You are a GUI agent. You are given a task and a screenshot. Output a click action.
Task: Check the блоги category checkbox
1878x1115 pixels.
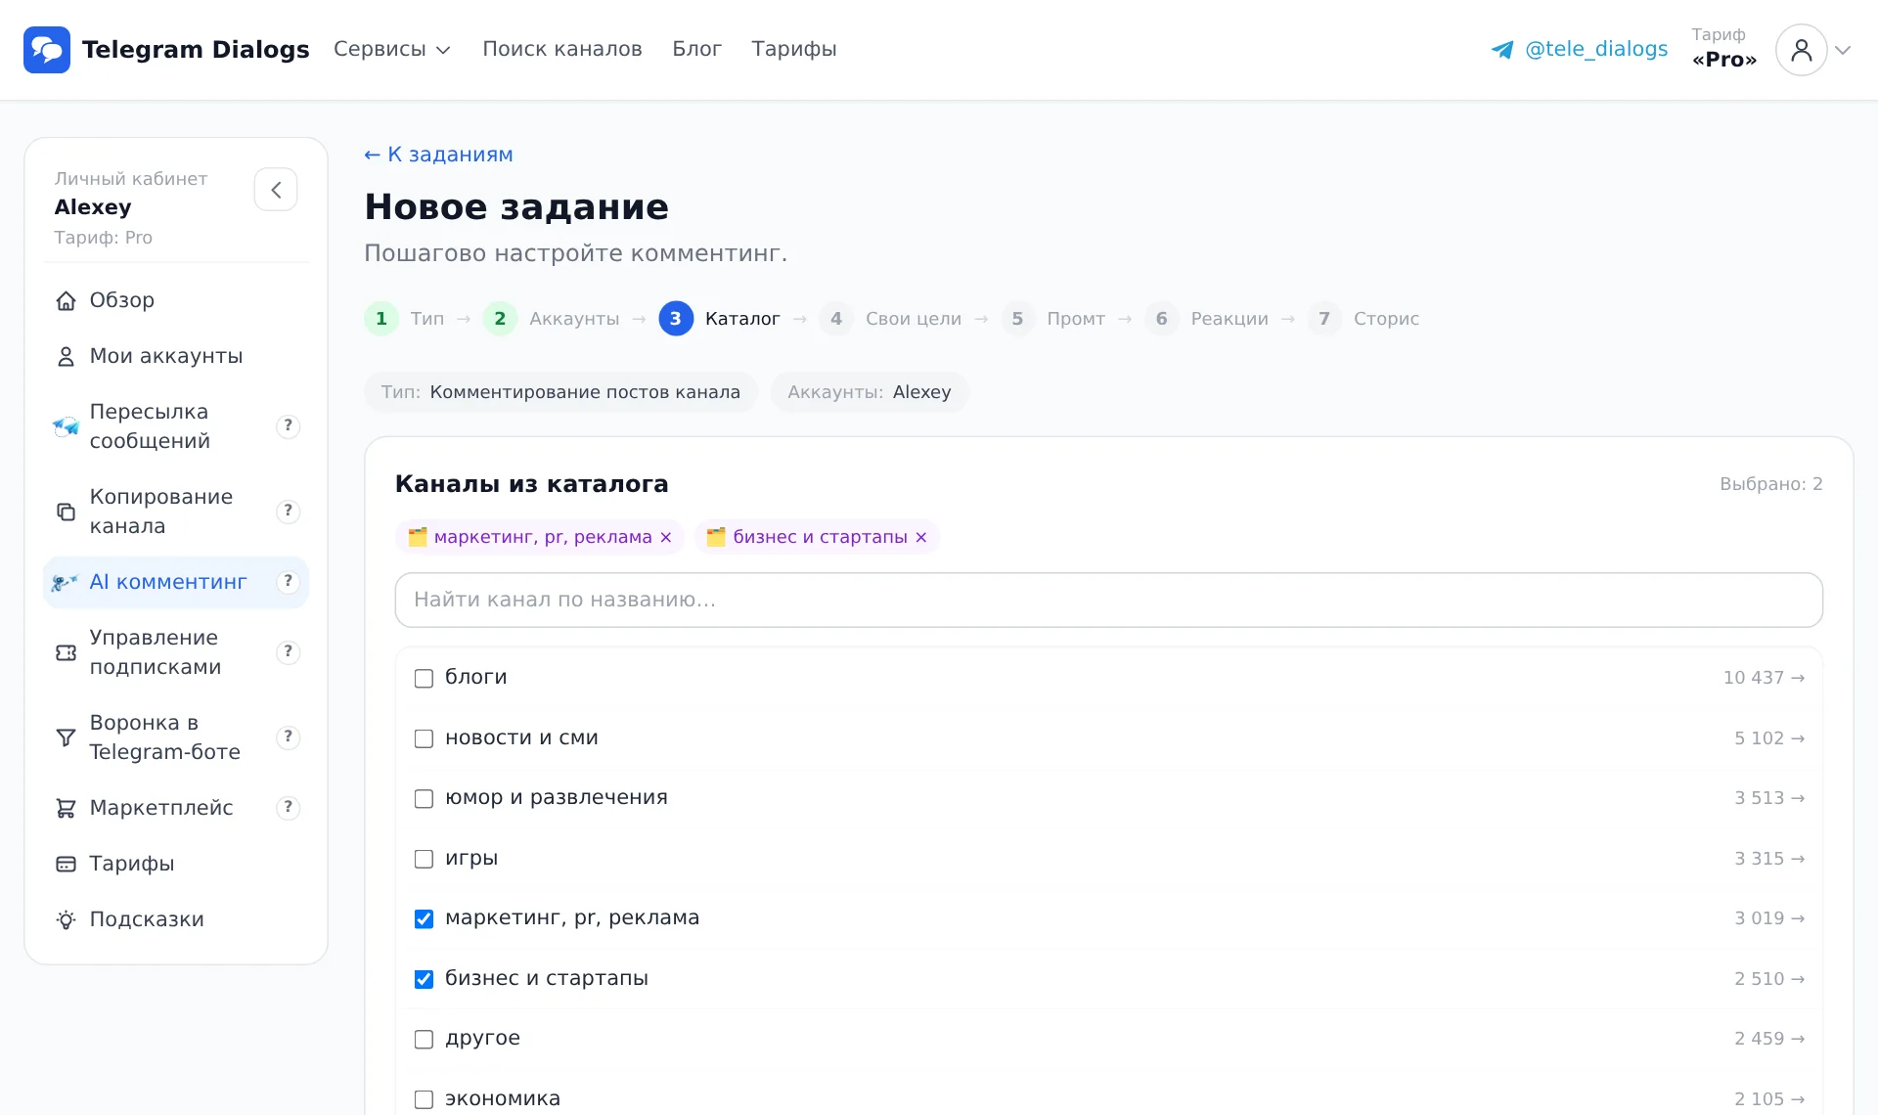[424, 678]
